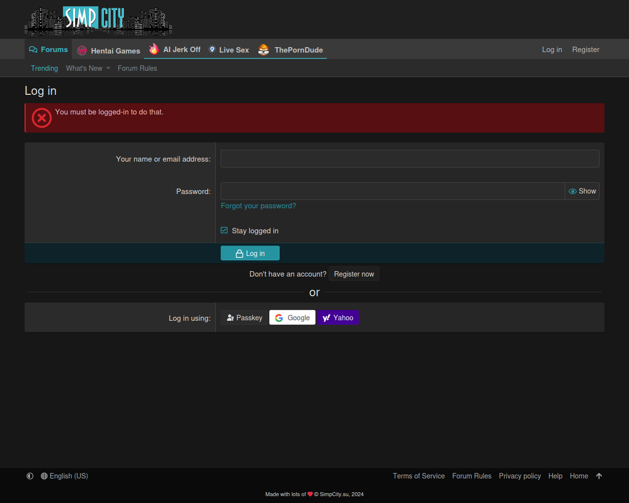Jump to top using the arrow icon
This screenshot has height=503, width=629.
pyautogui.click(x=599, y=476)
